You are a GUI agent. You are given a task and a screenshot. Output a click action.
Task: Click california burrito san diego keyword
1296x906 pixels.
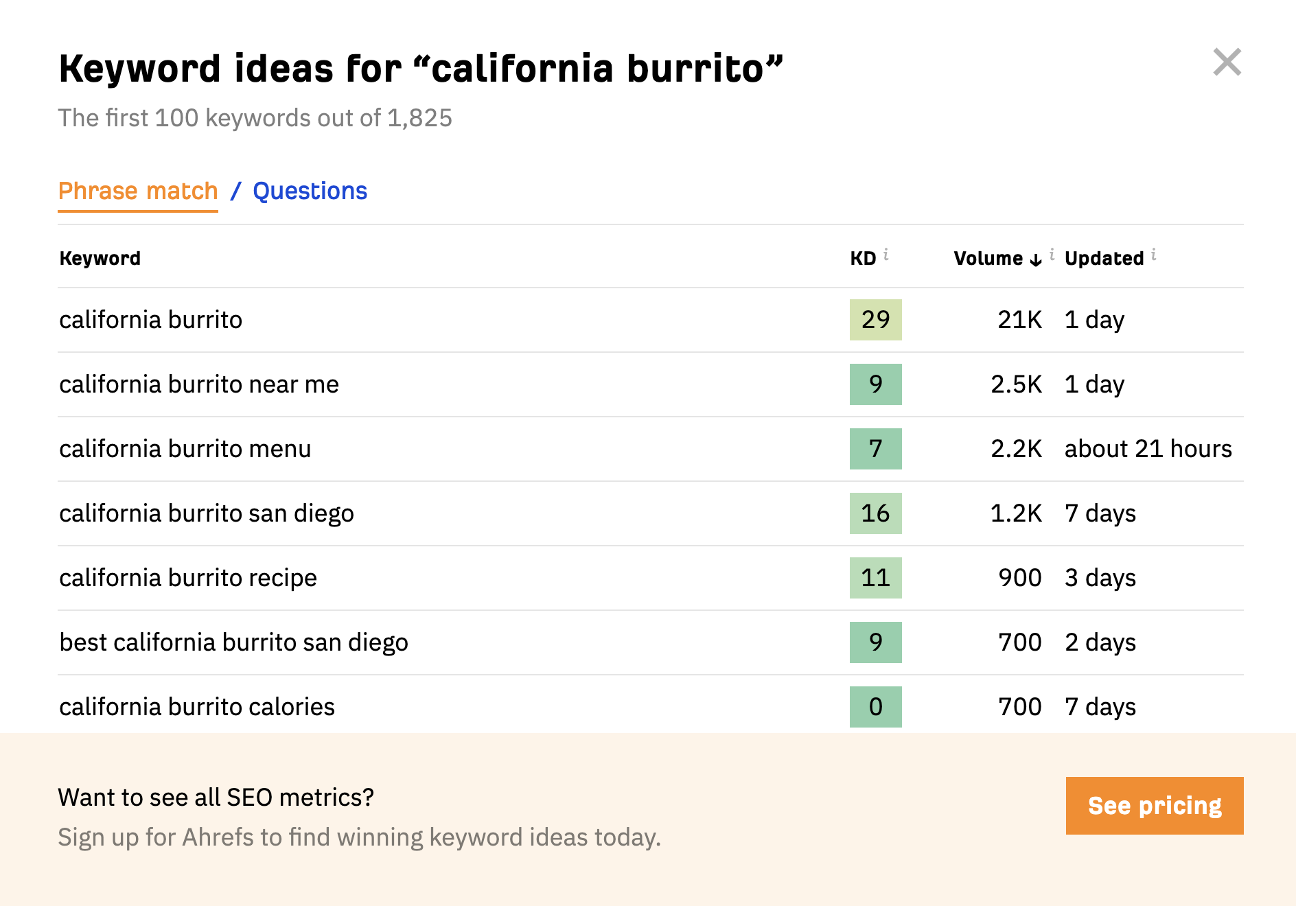207,513
